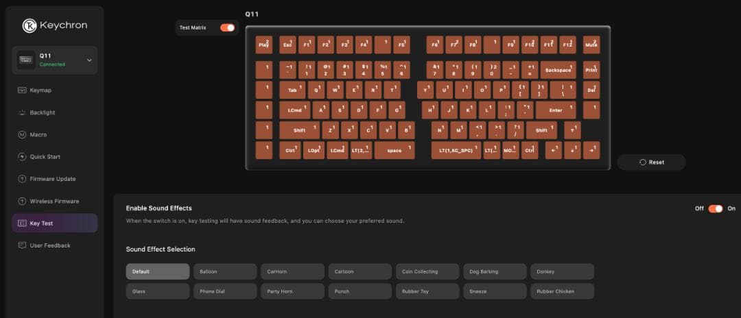741x318 pixels.
Task: Click the F12 key
Action: point(567,45)
